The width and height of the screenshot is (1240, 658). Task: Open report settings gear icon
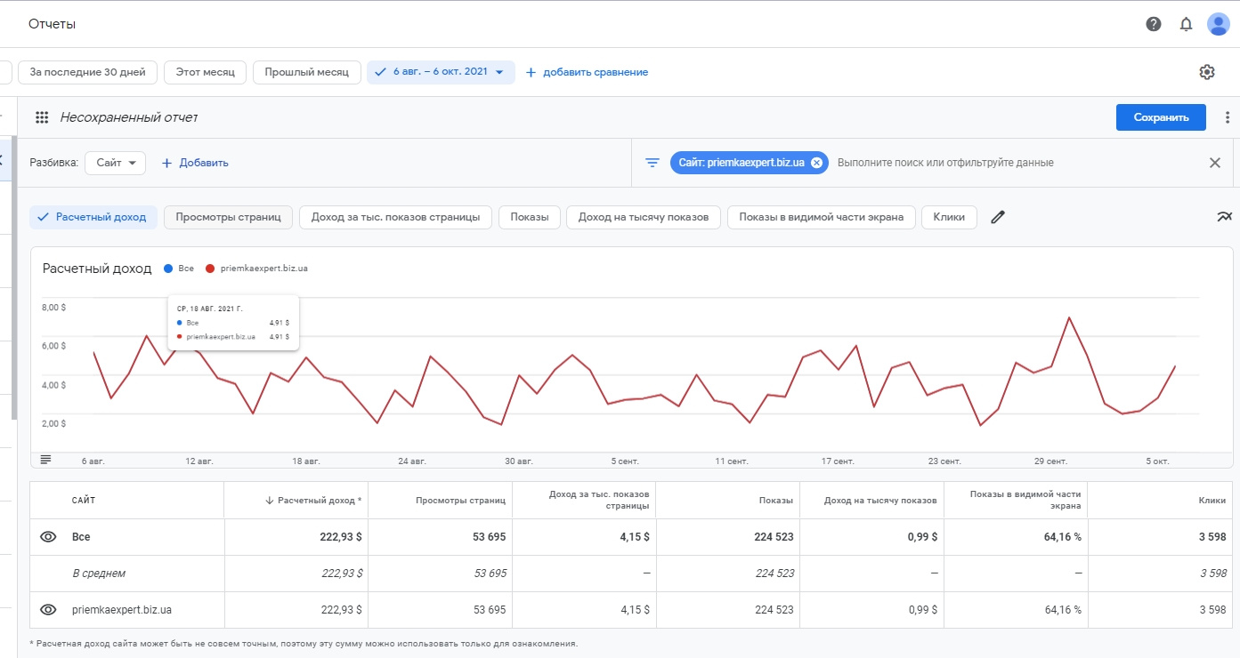pos(1207,72)
